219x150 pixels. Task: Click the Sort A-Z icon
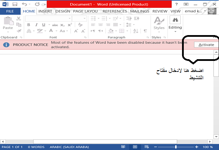tap(136, 31)
